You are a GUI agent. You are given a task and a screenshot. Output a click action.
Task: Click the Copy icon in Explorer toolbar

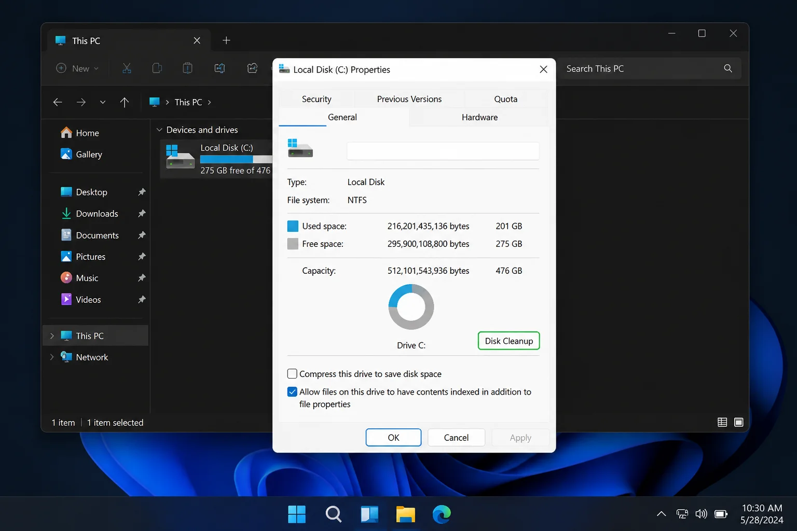click(x=157, y=68)
